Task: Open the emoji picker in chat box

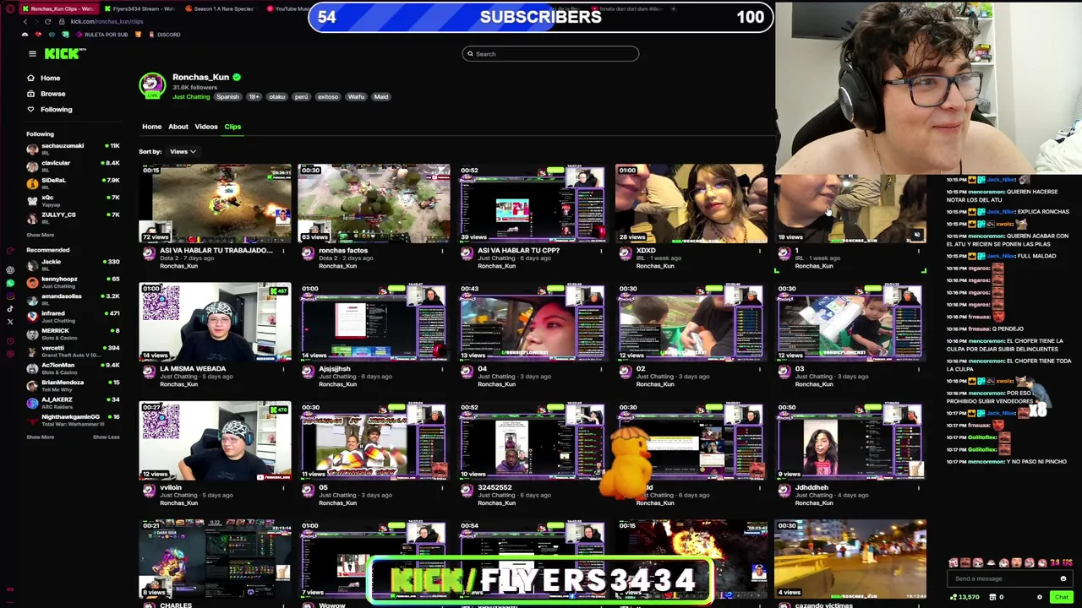Action: 1063,578
